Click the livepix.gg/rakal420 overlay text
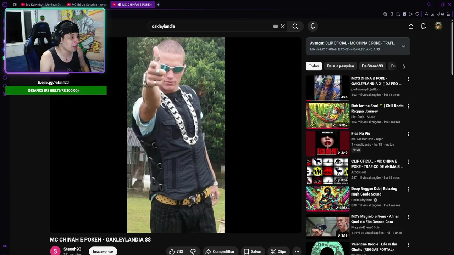 point(53,83)
